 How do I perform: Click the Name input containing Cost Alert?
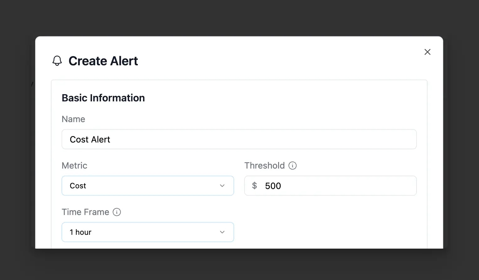pos(239,139)
